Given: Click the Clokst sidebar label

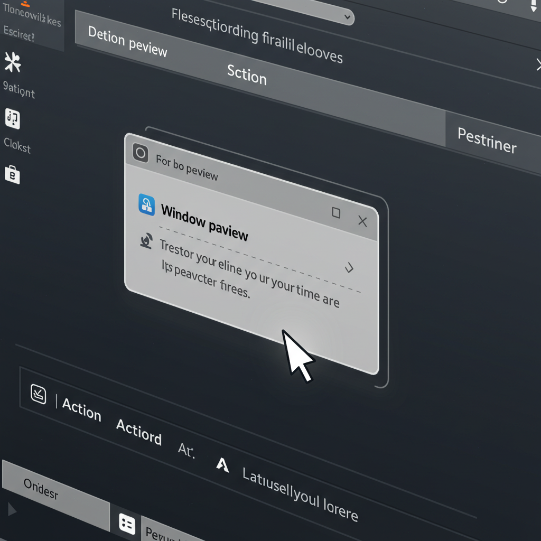Looking at the screenshot, I should point(17,145).
